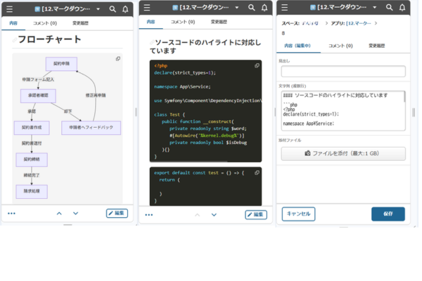Click 編集 button in left panel
The height and width of the screenshot is (281, 422).
[x=117, y=214]
